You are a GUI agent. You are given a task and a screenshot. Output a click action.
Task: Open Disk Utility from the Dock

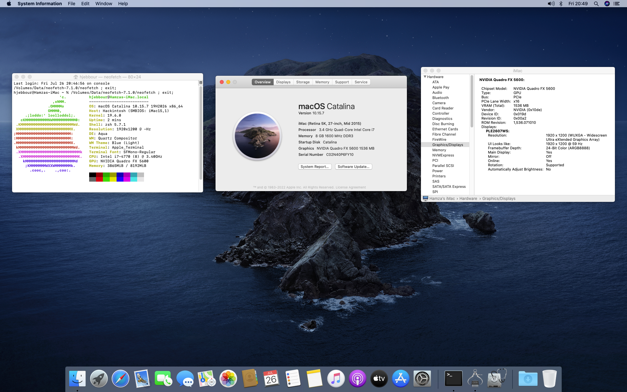point(497,379)
